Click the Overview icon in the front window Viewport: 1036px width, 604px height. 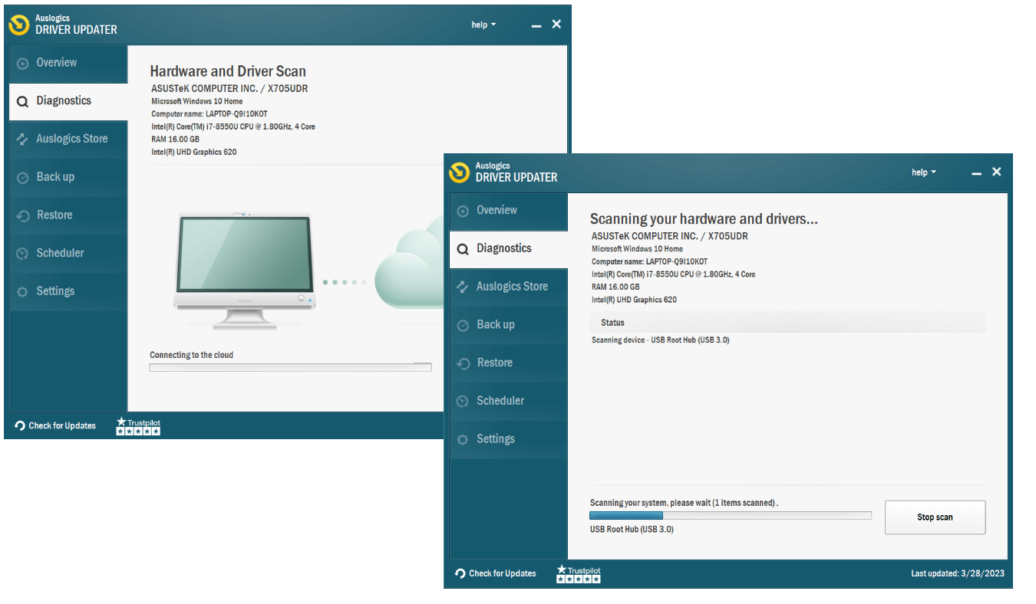[463, 211]
